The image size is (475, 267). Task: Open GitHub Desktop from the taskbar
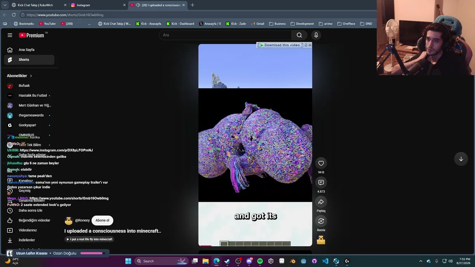pos(314,261)
